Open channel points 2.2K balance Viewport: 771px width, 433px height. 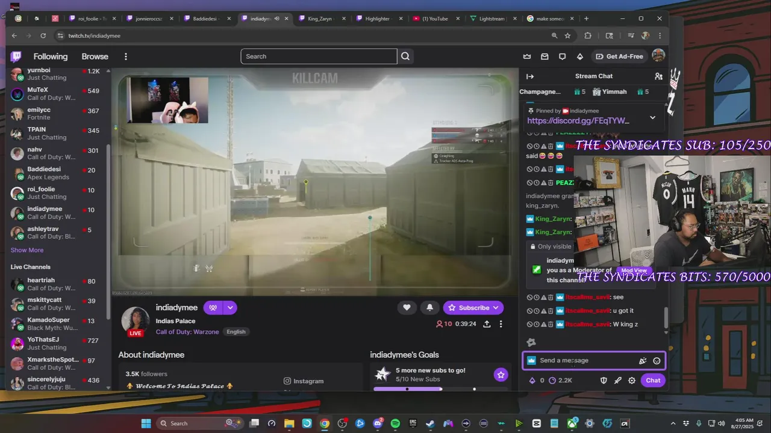click(x=561, y=380)
